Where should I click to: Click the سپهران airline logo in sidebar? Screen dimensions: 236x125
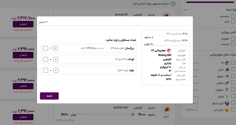point(227,90)
